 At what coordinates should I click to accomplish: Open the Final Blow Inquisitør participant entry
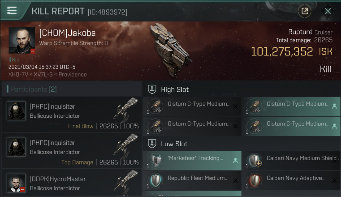71,115
